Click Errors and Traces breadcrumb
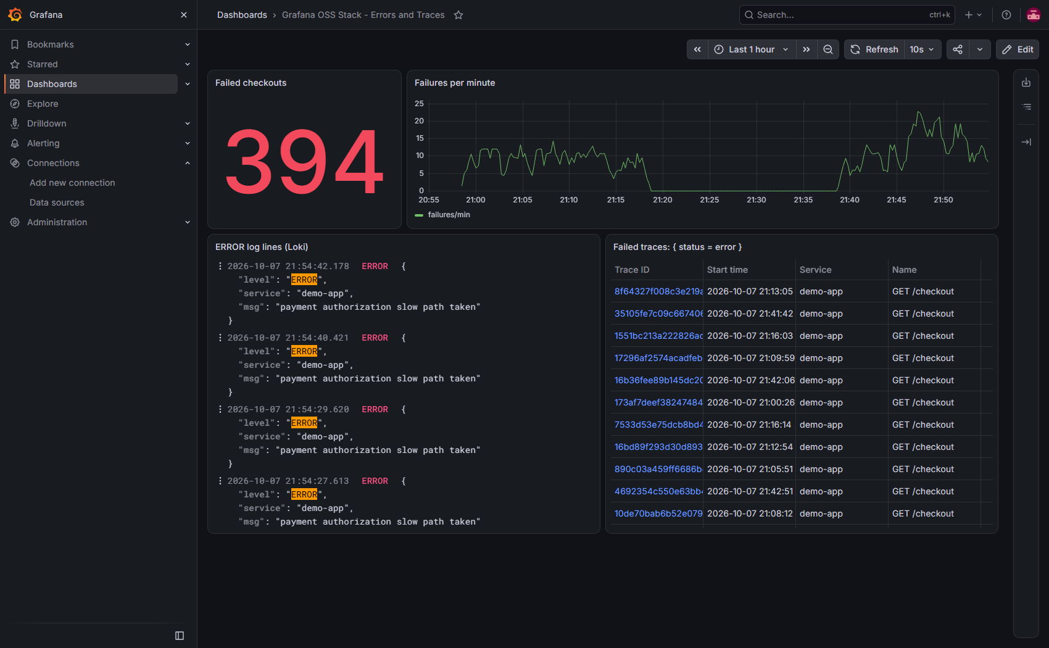Viewport: 1049px width, 648px height. (x=363, y=15)
